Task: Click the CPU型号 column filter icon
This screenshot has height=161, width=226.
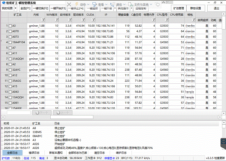Action: click(167, 20)
